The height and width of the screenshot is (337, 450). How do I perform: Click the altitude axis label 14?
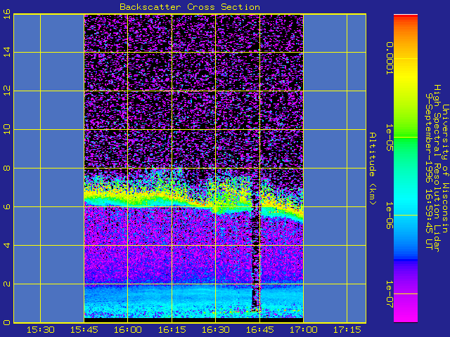point(7,52)
